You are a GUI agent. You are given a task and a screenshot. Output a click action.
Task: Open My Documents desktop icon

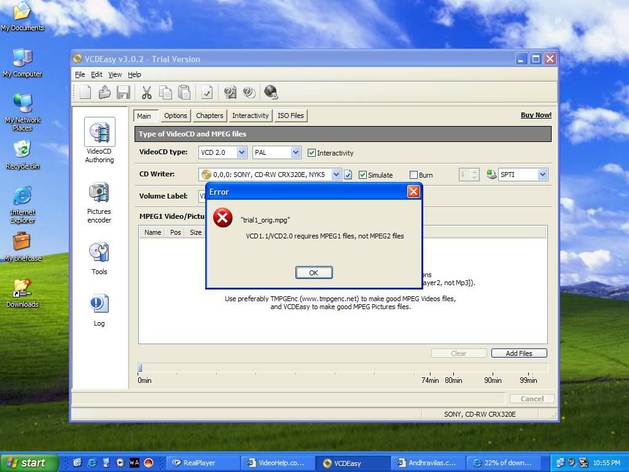pos(23,17)
